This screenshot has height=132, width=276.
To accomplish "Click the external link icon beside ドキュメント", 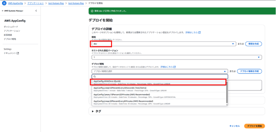I will 18,53.
